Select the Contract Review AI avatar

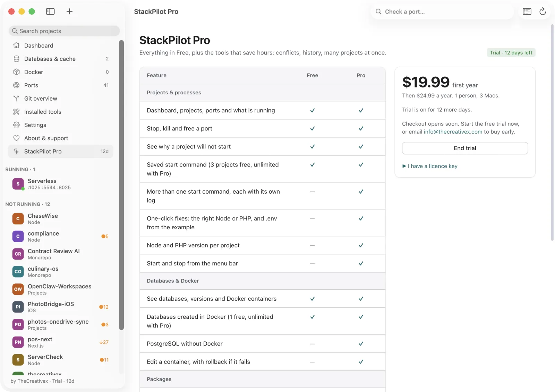18,254
